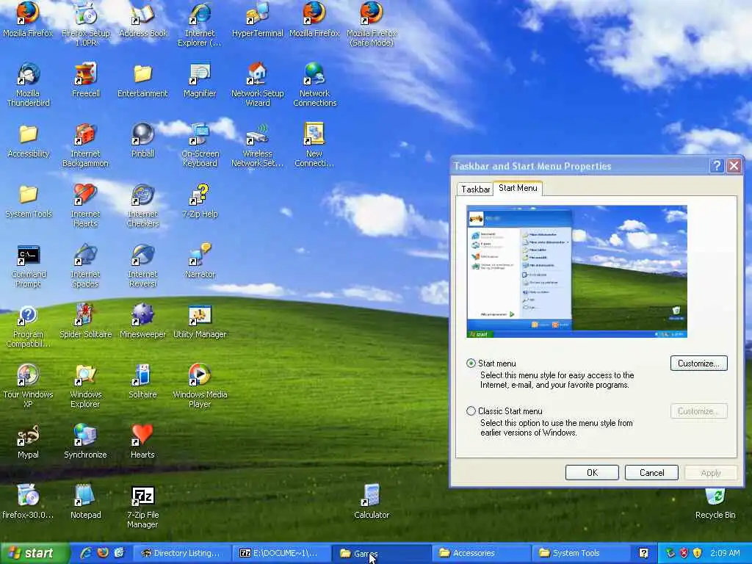Image resolution: width=752 pixels, height=564 pixels.
Task: Launch the Hearts game desktop icon
Action: 143,441
